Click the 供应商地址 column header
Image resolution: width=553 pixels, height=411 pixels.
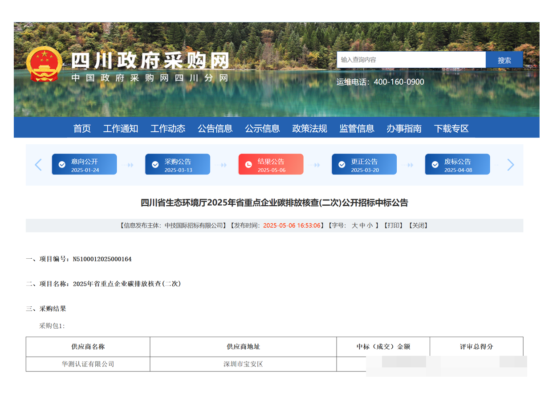pyautogui.click(x=243, y=346)
